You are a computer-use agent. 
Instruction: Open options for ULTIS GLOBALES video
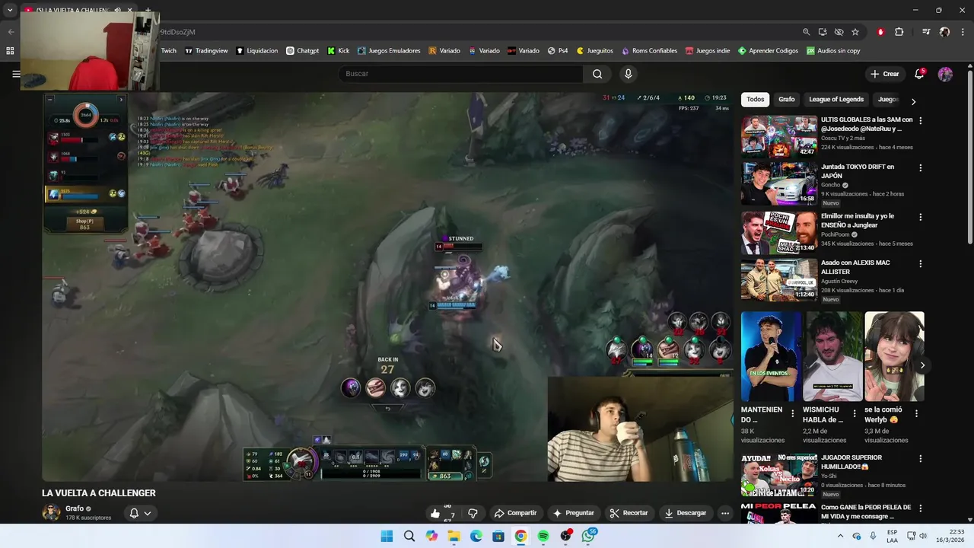[x=921, y=120]
